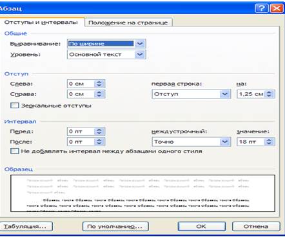Click the Слева indent value field
285x237 pixels.
coord(81,84)
